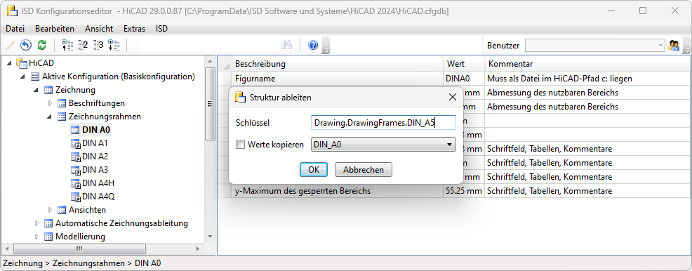Image resolution: width=692 pixels, height=271 pixels.
Task: Select DIN A3 tree item
Action: [95, 170]
